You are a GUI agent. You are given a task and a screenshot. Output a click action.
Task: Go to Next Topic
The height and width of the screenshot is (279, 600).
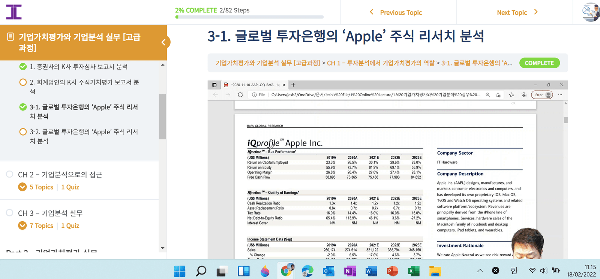(512, 12)
